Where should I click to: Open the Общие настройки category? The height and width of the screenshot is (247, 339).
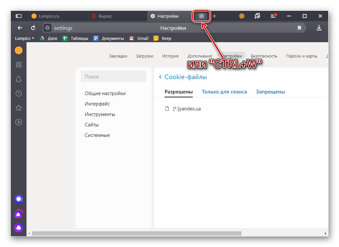click(x=105, y=93)
